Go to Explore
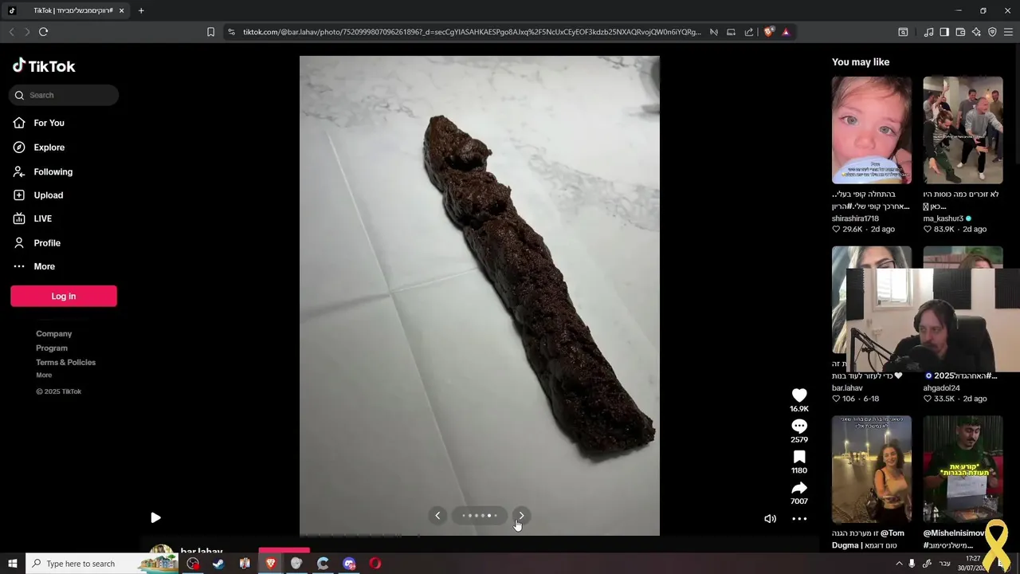Screen dimensions: 1020x574 (49, 147)
